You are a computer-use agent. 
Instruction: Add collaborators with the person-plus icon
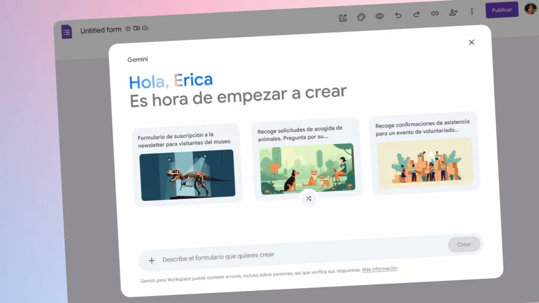[453, 13]
